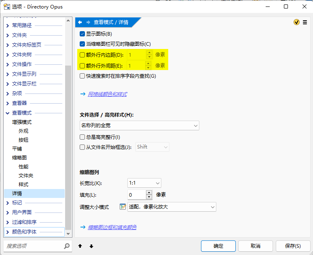Image resolution: width=313 pixels, height=255 pixels.
Task: Expand 常用路径 category
Action: [x=8, y=25]
